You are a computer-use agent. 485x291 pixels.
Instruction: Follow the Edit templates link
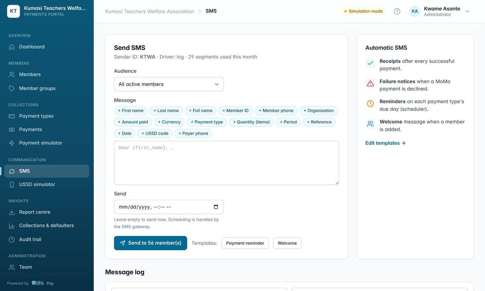click(x=386, y=143)
